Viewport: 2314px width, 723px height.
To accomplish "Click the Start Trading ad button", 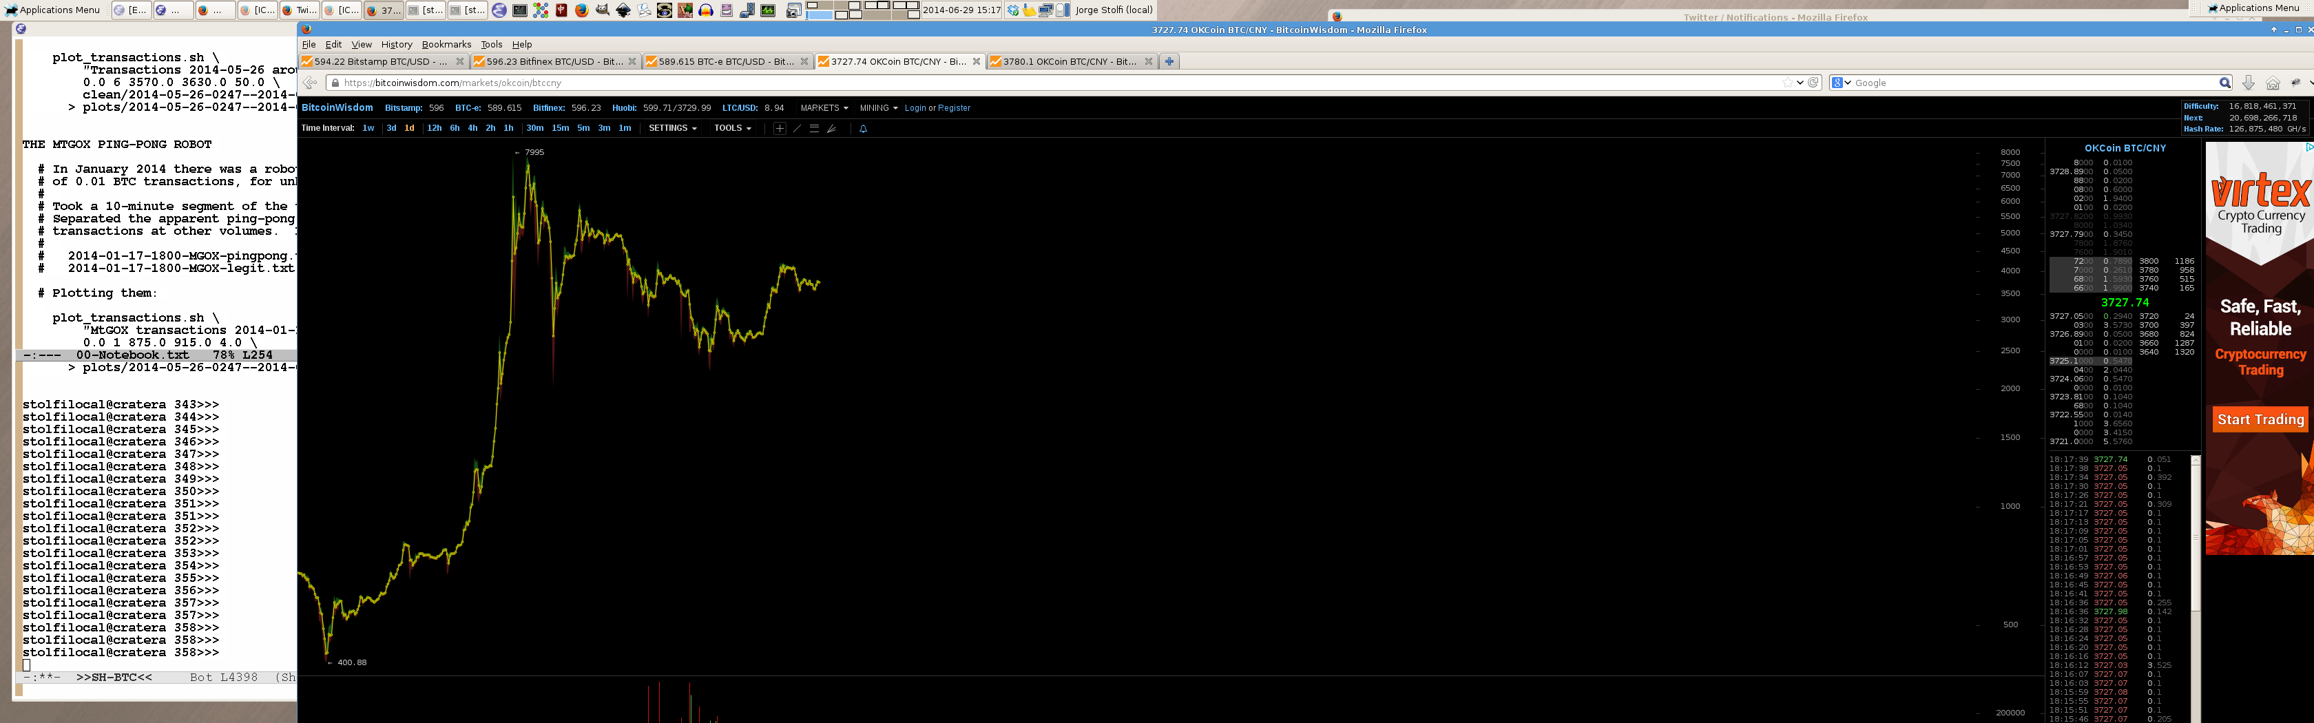I will (2260, 419).
